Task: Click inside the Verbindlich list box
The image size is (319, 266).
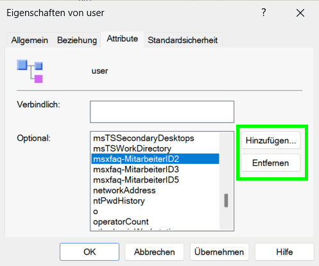Action: point(162,112)
